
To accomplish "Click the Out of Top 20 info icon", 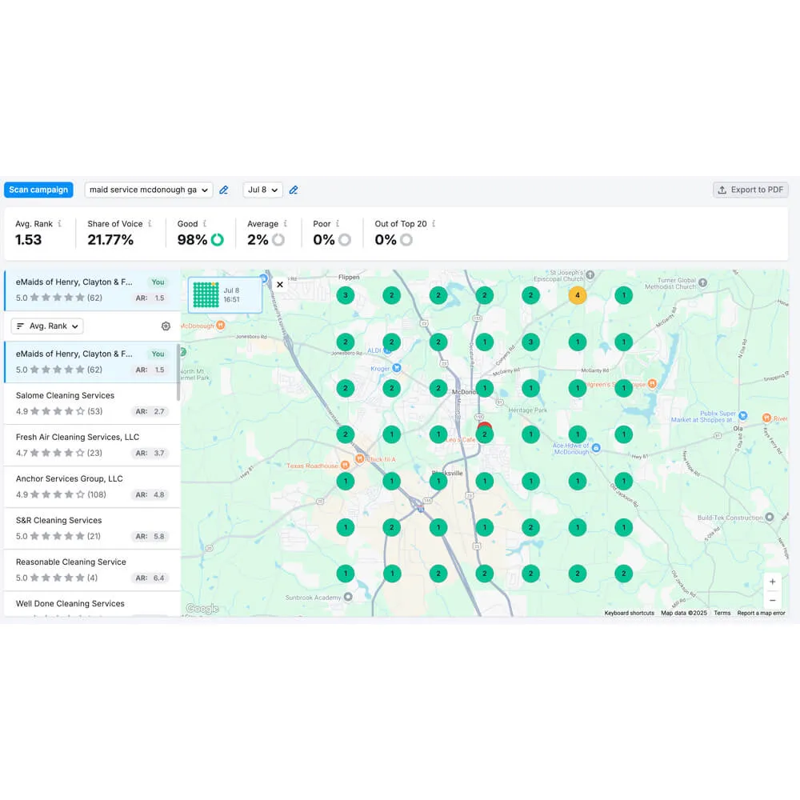I will (432, 223).
